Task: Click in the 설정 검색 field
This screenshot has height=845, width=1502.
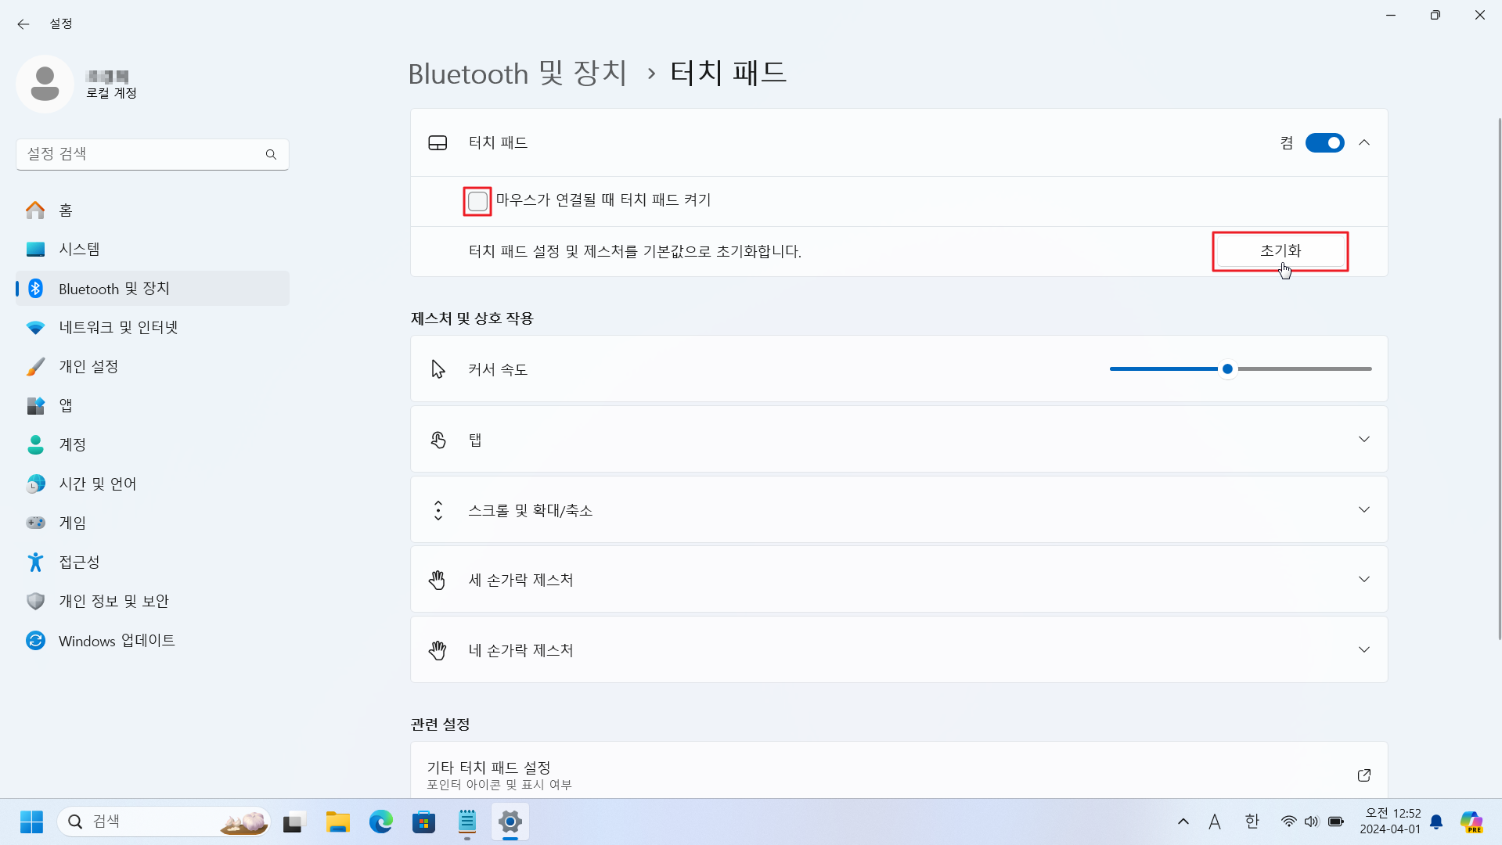Action: 153,154
